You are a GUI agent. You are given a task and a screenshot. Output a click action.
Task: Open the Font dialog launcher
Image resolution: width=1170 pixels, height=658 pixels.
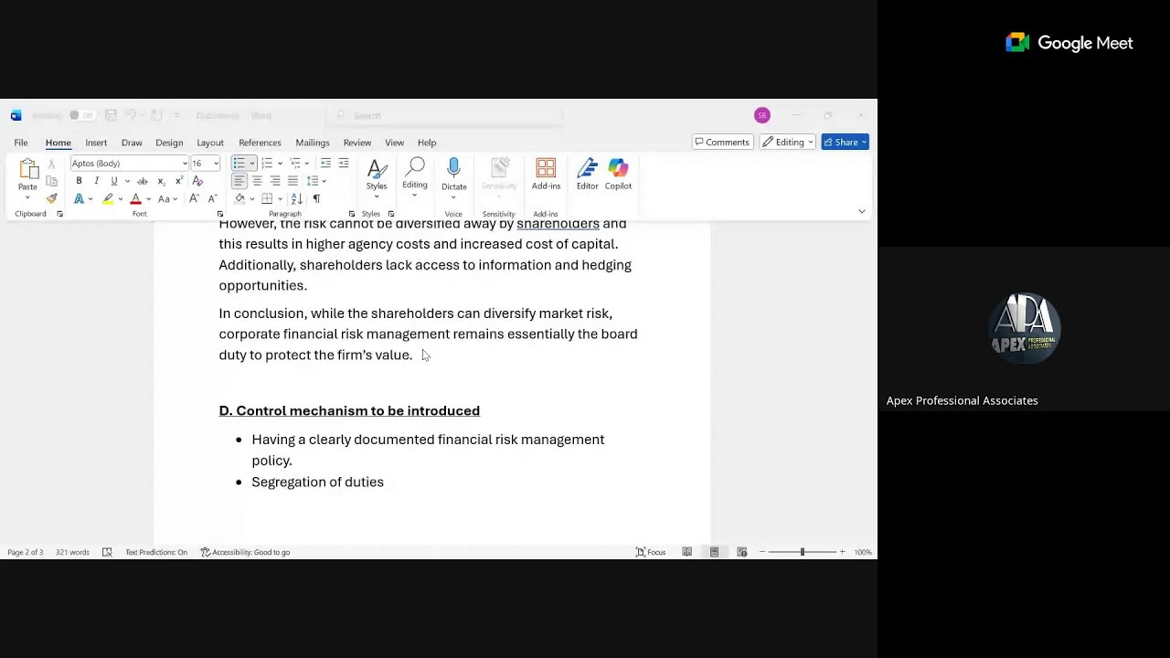tap(220, 214)
